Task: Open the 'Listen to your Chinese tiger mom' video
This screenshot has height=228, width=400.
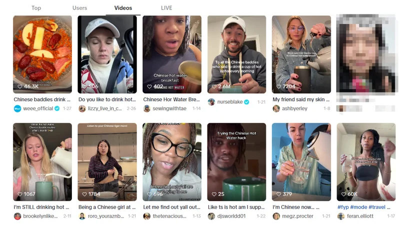Action: pos(107,162)
